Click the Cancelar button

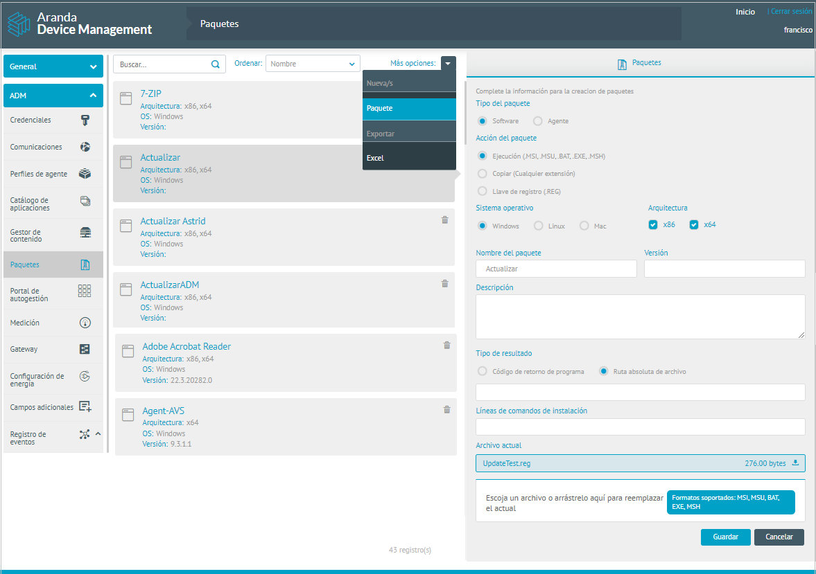[779, 537]
